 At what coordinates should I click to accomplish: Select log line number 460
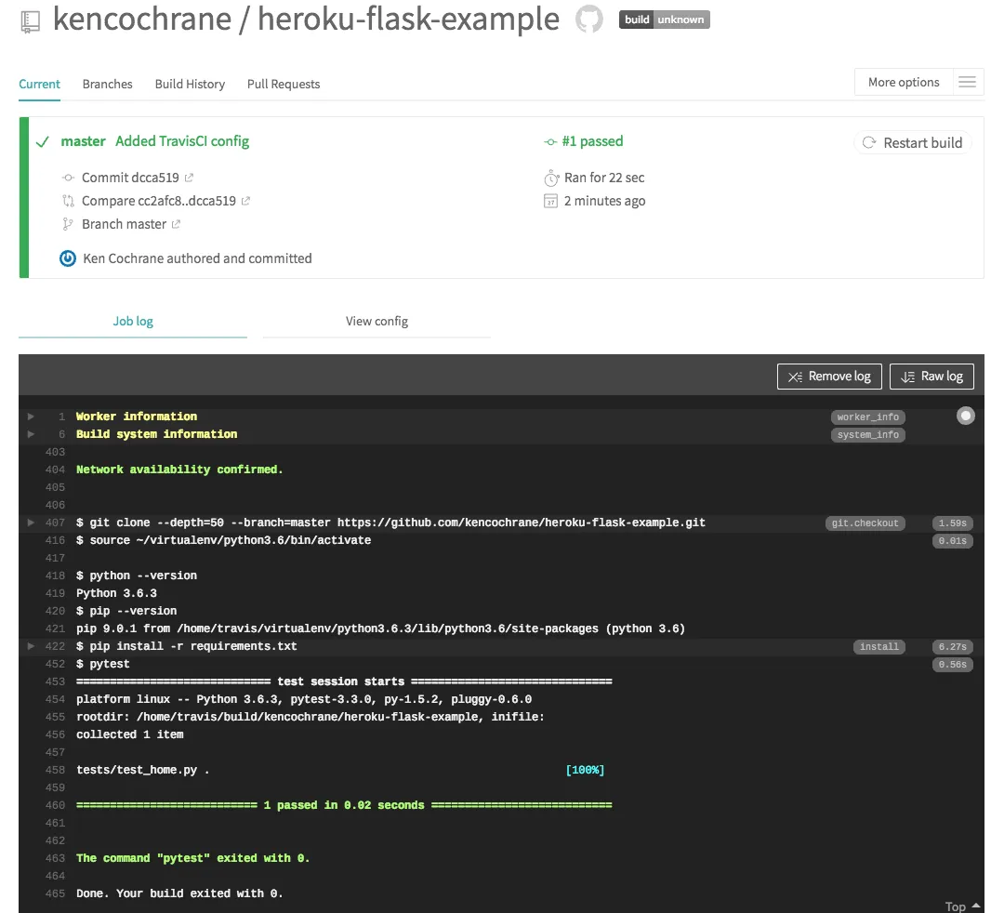[55, 805]
